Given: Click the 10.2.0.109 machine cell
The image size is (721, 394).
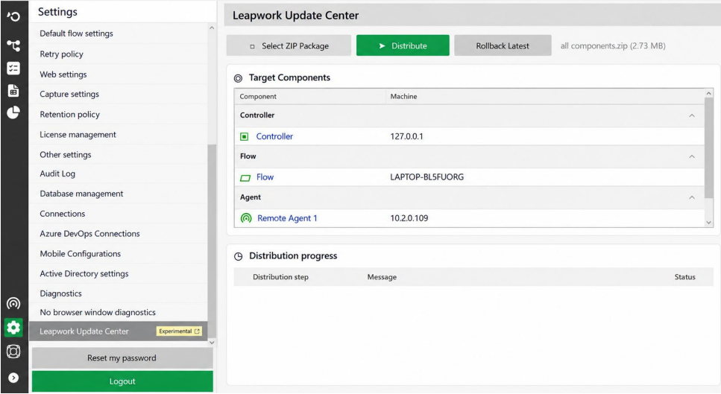Looking at the screenshot, I should 409,218.
